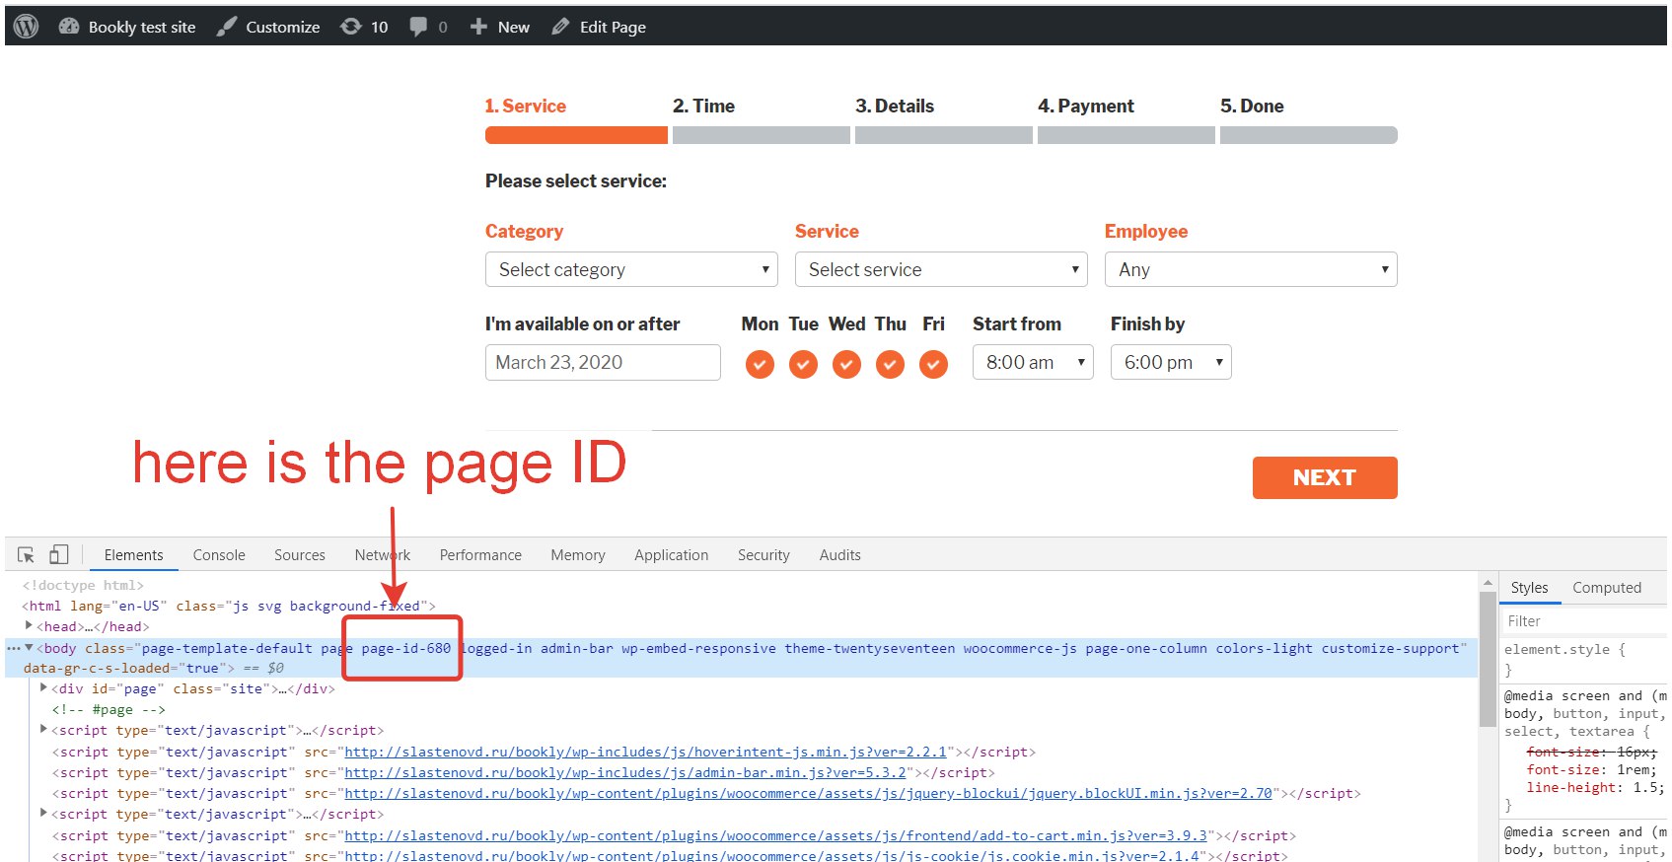1672x862 pixels.
Task: Open the Bookly test site dashboard link
Action: [x=127, y=27]
